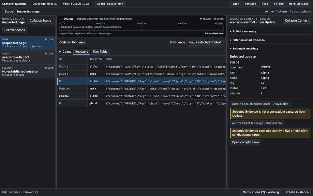Click Create Local Injection Draft button
313x196 pixels.
point(260,104)
